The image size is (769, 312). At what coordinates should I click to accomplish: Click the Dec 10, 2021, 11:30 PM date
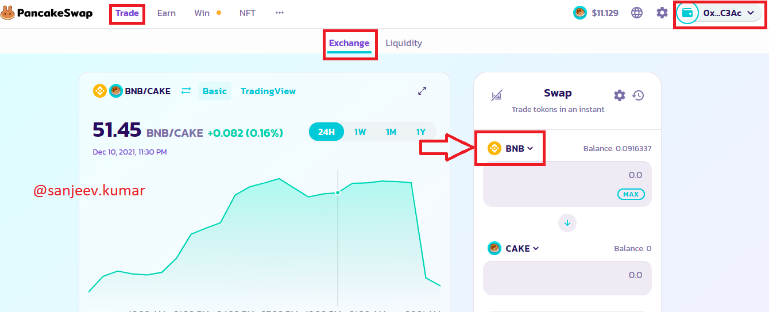130,152
